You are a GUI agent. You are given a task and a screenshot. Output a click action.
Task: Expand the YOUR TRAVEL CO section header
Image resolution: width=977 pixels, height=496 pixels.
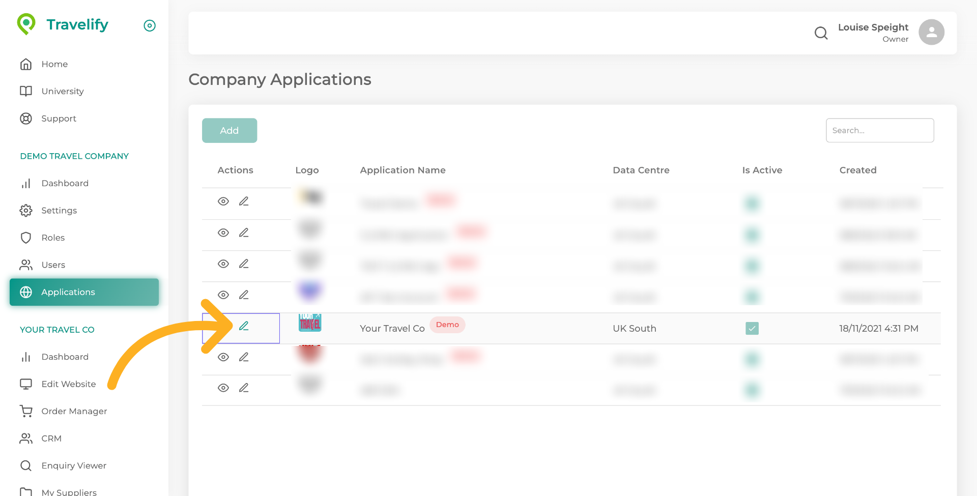(56, 330)
